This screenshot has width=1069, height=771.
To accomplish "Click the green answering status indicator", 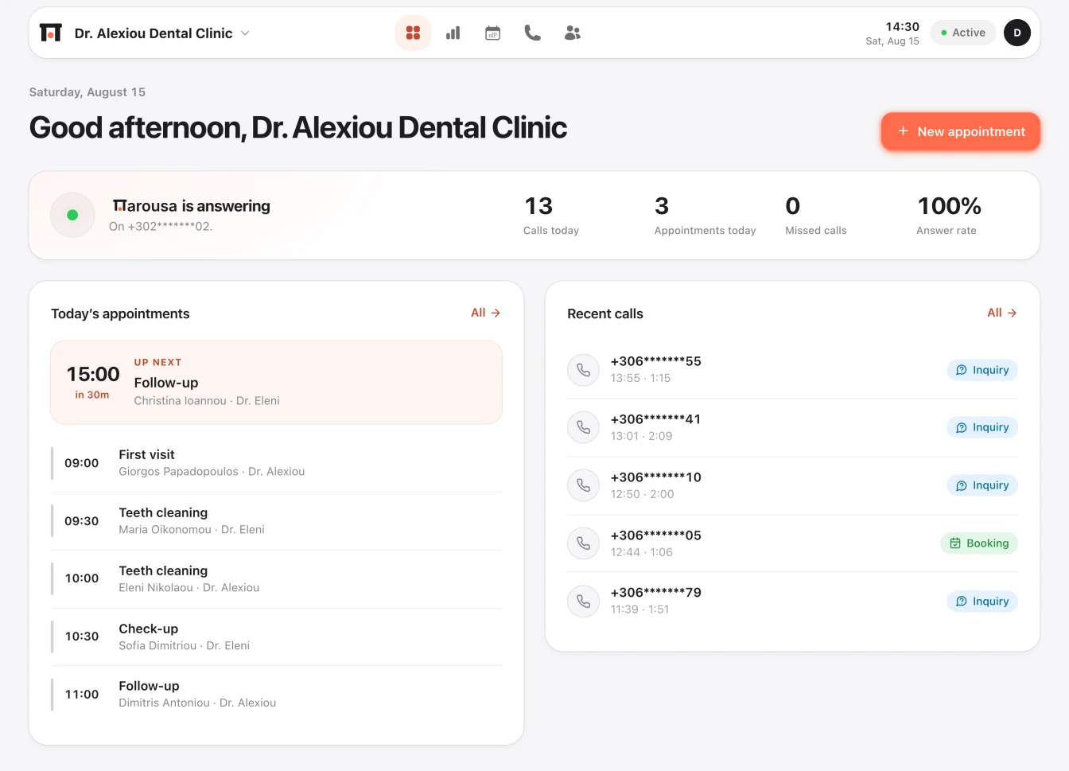I will click(x=72, y=215).
